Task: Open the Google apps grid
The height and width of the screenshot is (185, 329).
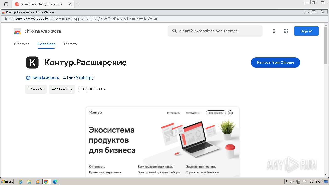Action: [x=286, y=31]
